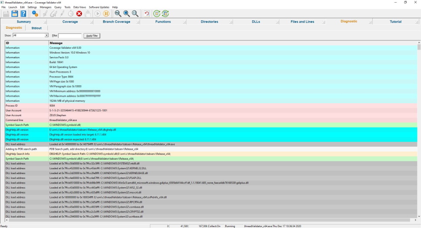Image resolution: width=421 pixels, height=228 pixels.
Task: Click the corner arrow icon on Coverage tab
Action: (91, 22)
